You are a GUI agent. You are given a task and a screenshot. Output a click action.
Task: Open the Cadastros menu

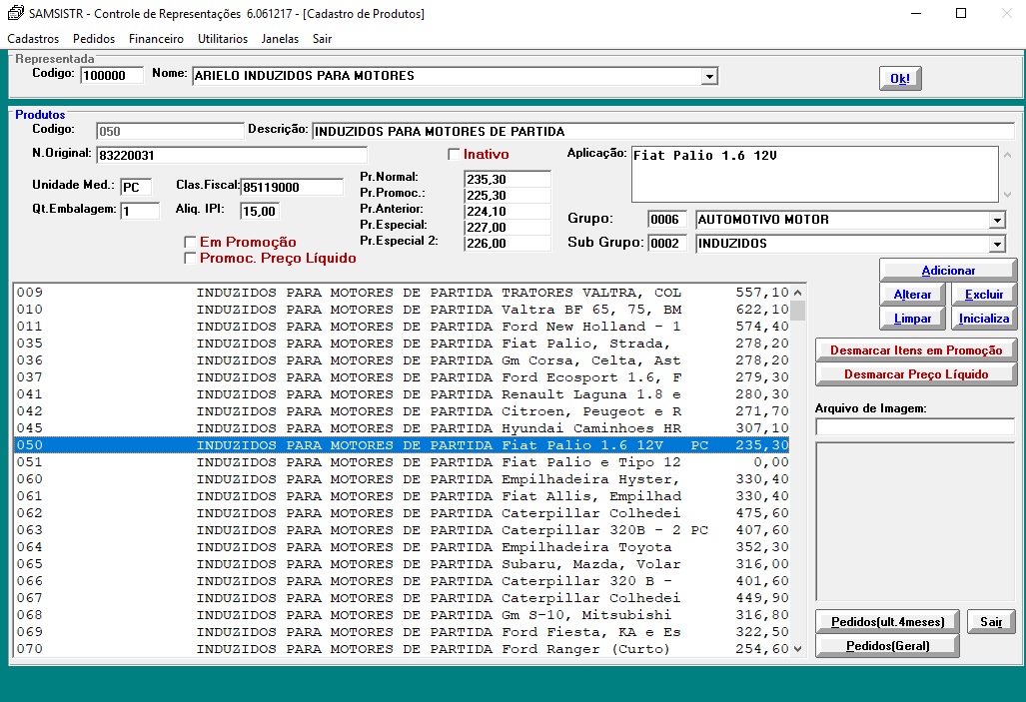(x=33, y=39)
